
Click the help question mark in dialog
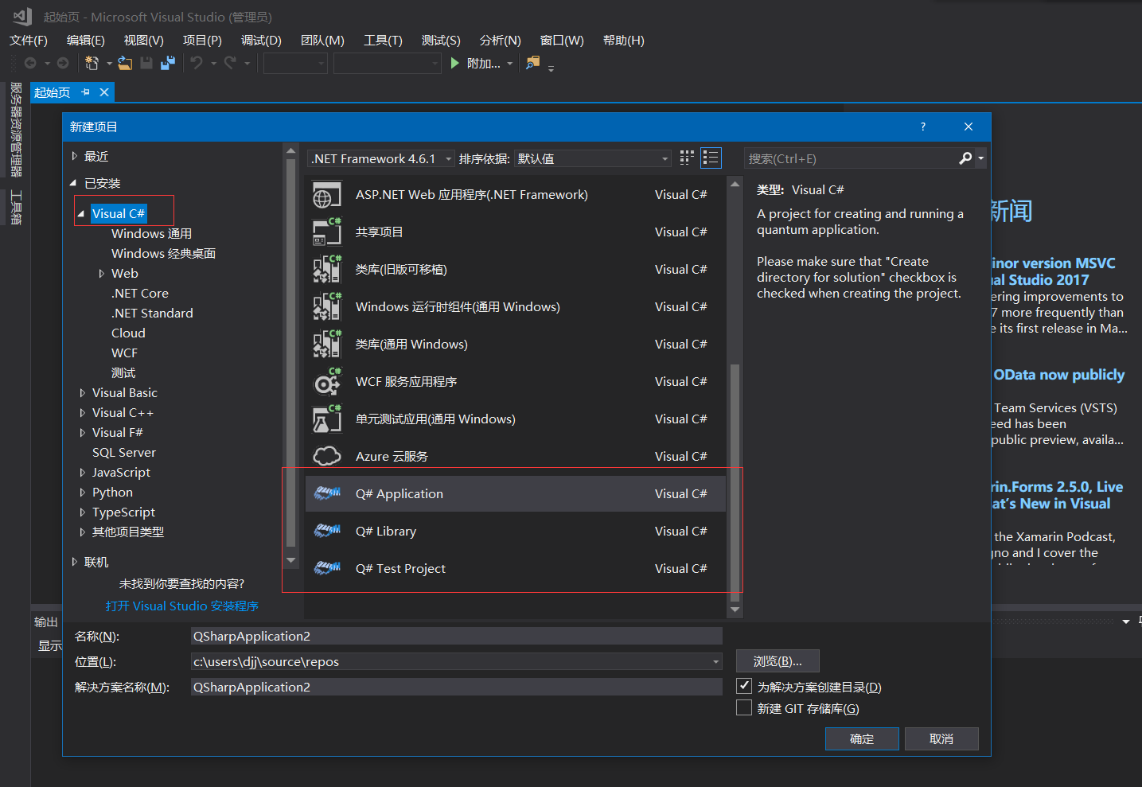(x=923, y=127)
